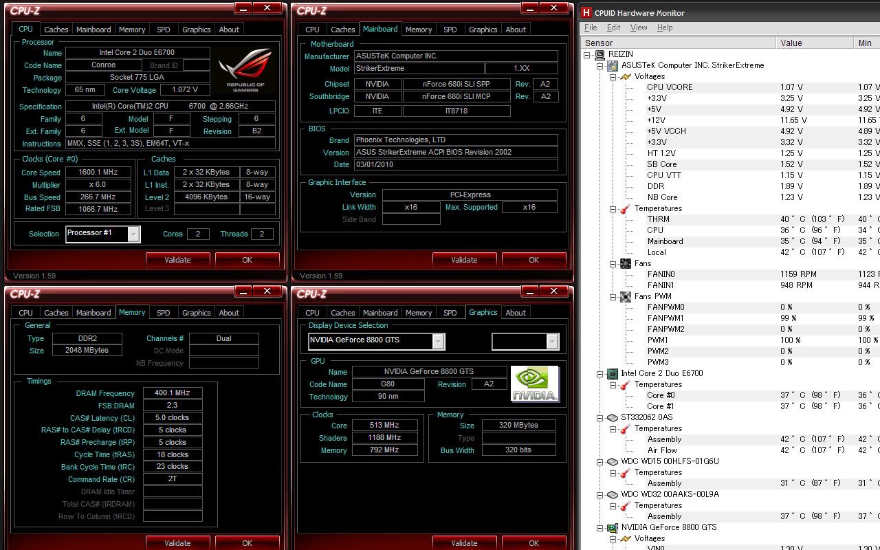Viewport: 880px width, 550px height.
Task: Click Validate in the CPU-Z Mainboard window
Action: pos(464,260)
